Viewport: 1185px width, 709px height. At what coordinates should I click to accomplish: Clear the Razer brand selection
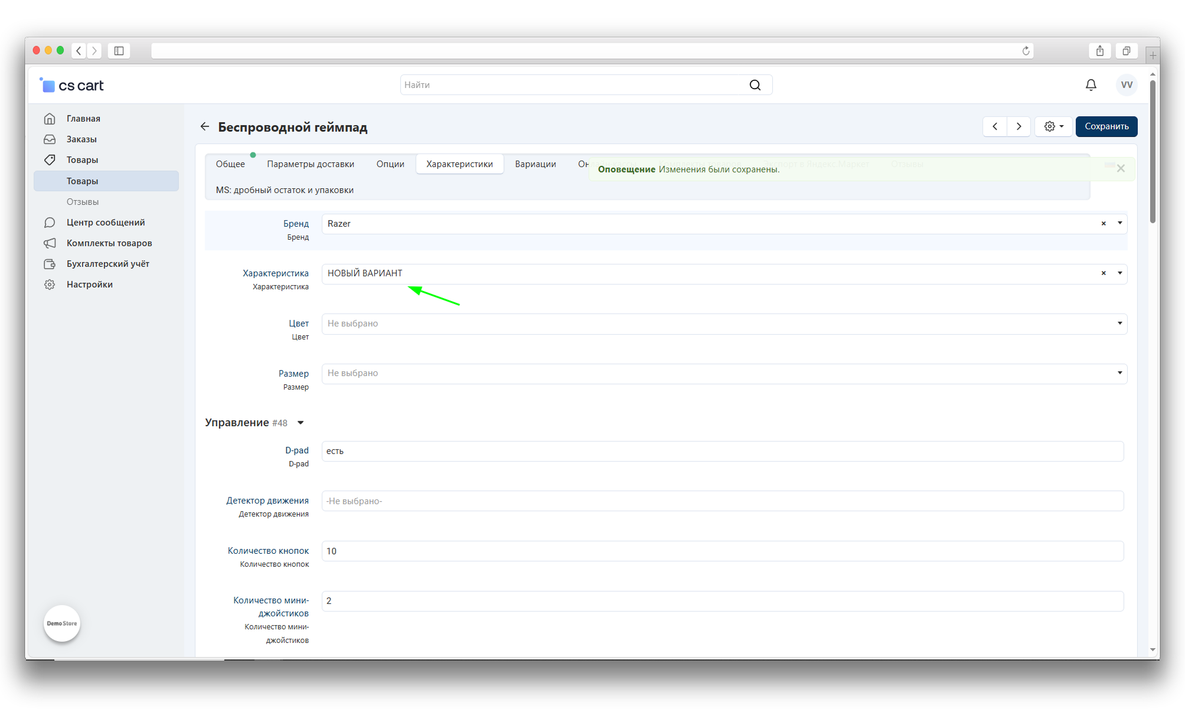click(x=1103, y=224)
